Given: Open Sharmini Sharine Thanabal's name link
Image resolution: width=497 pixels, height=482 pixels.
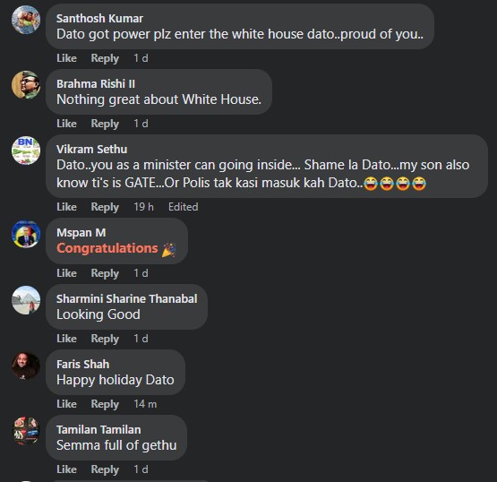Looking at the screenshot, I should [x=127, y=298].
